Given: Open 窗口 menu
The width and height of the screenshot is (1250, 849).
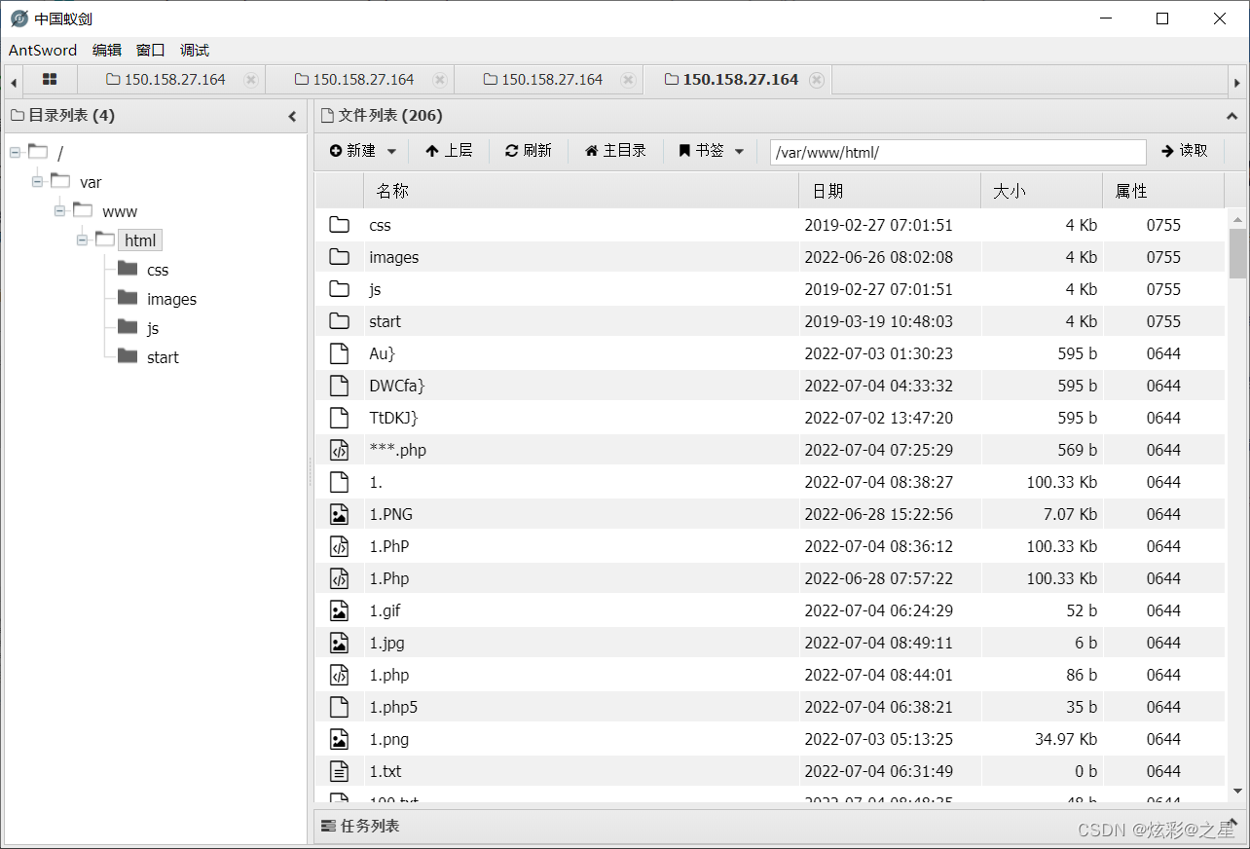Looking at the screenshot, I should click(x=151, y=51).
